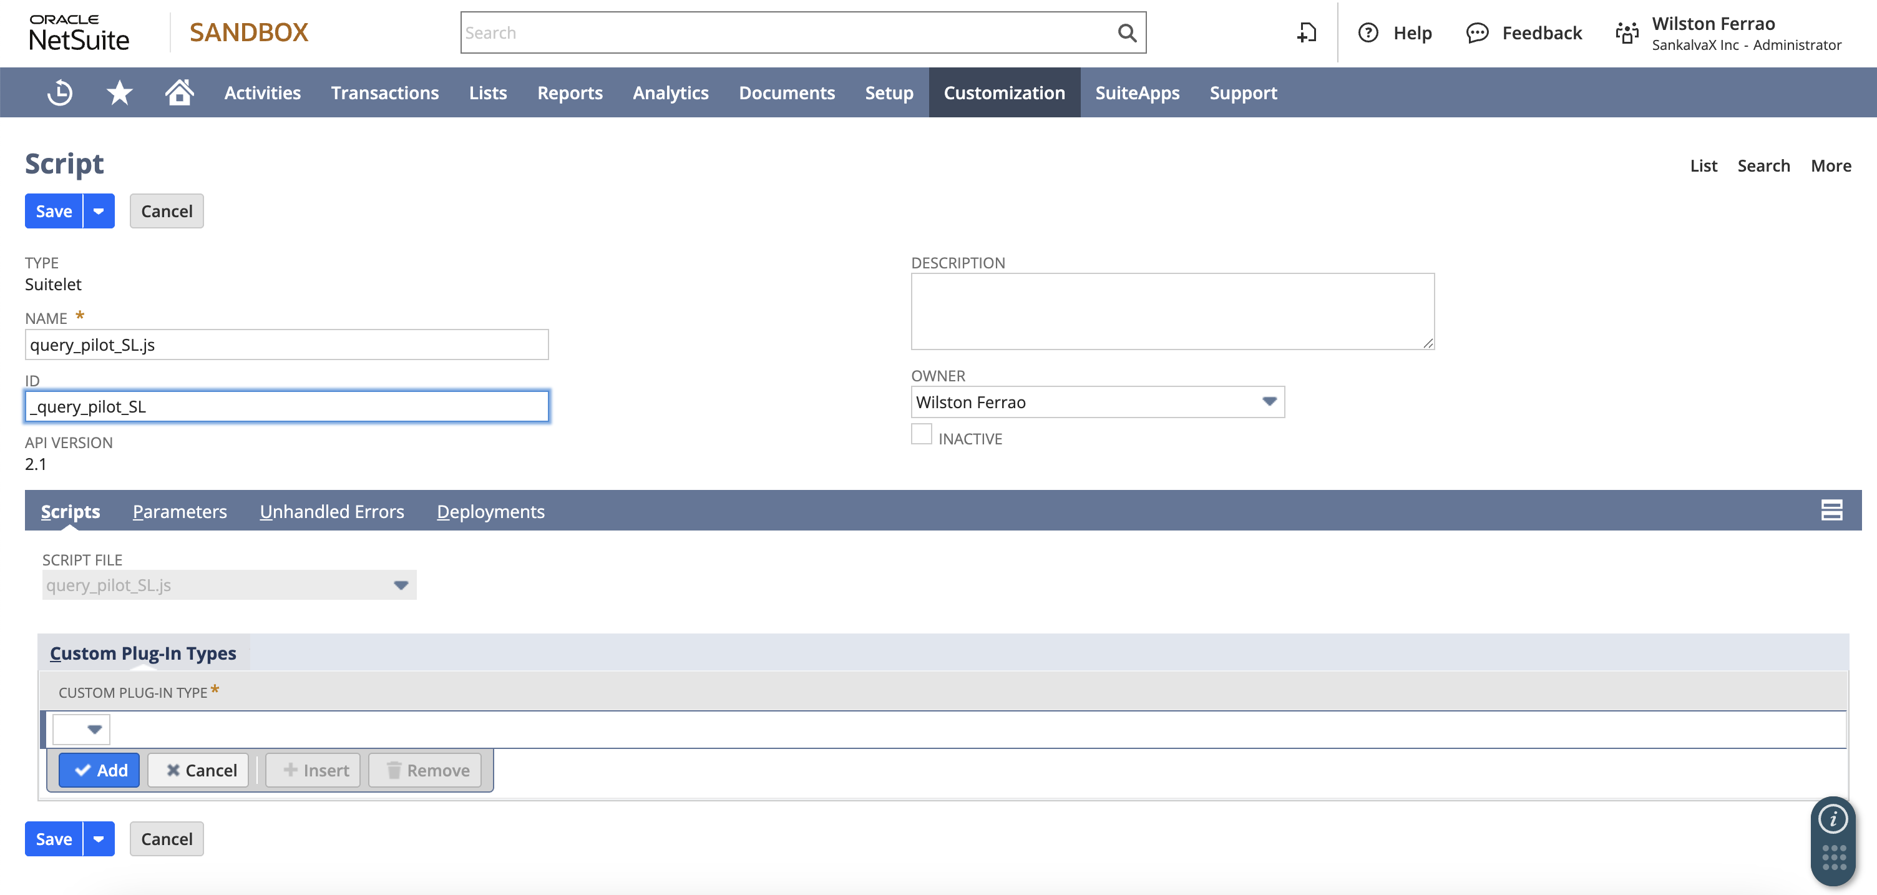The height and width of the screenshot is (895, 1877).
Task: Click the Wilston Ferrao account name
Action: [1713, 23]
